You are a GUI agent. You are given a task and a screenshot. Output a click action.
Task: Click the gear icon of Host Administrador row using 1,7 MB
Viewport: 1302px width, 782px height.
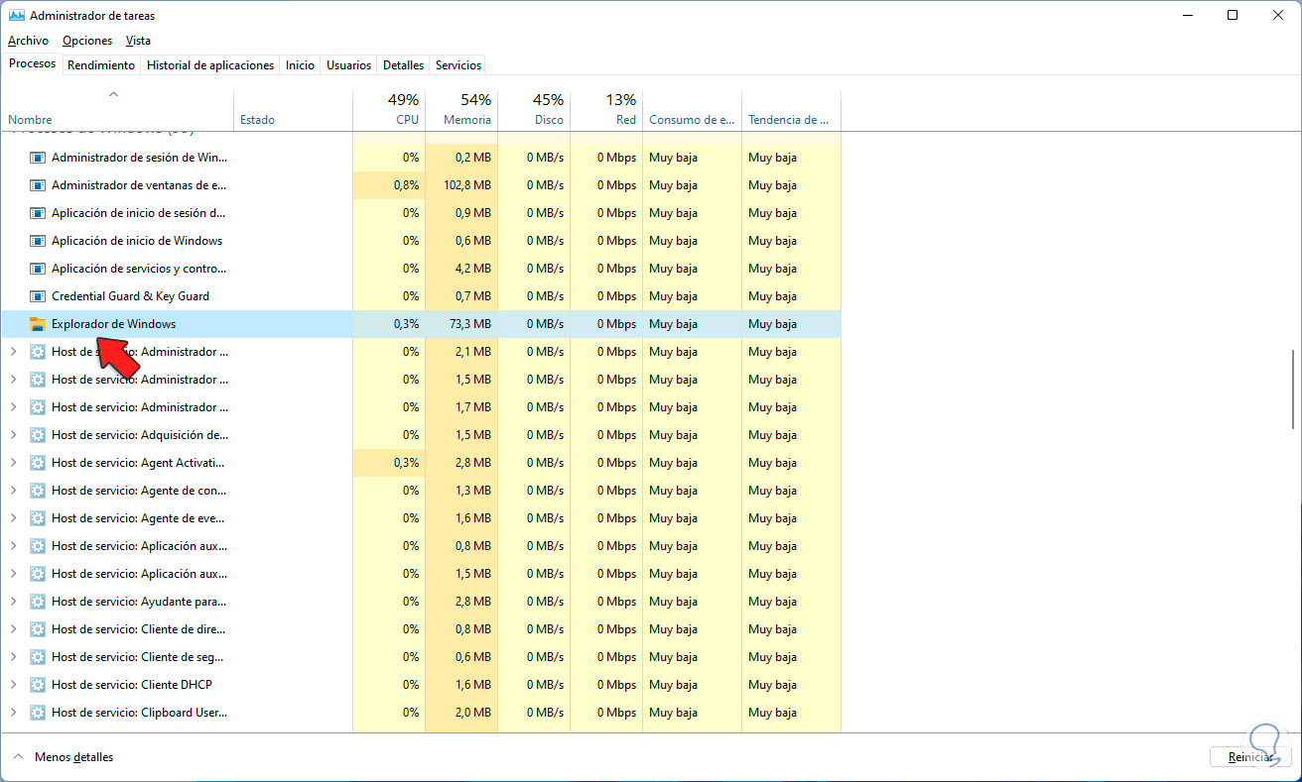point(38,407)
